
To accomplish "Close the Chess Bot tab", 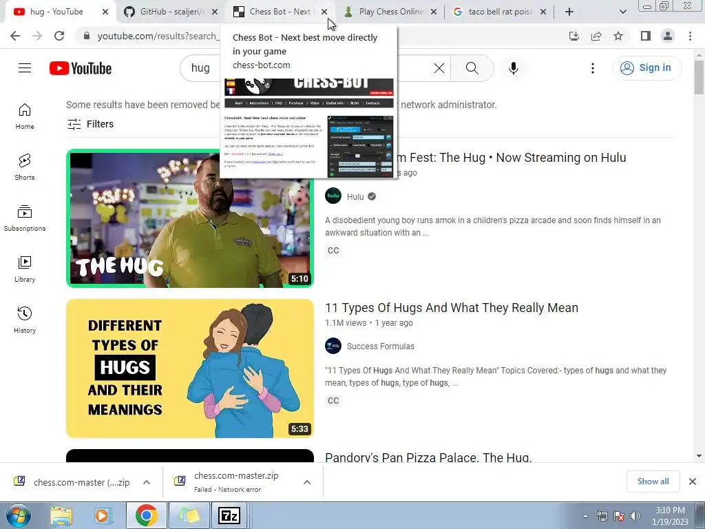I will point(324,12).
